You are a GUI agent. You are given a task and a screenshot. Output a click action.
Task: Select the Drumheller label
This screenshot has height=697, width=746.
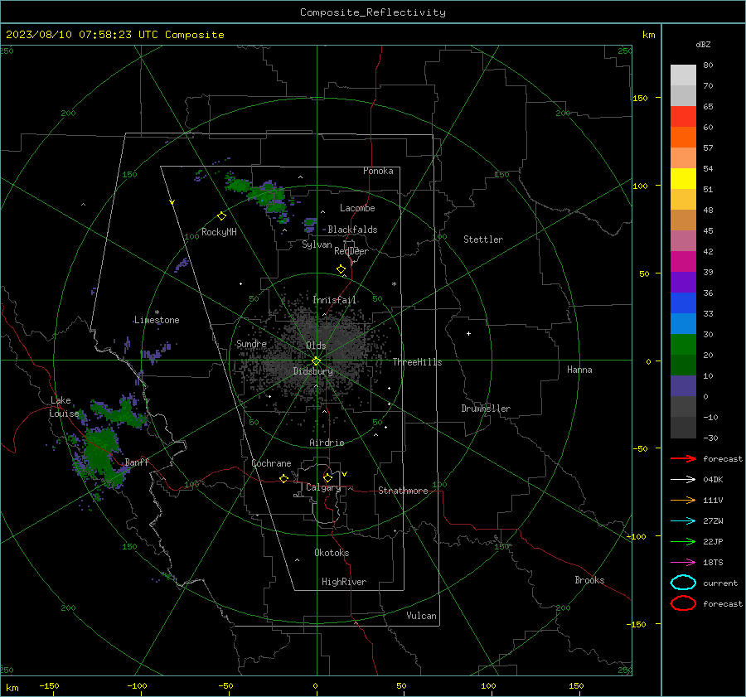click(x=486, y=409)
